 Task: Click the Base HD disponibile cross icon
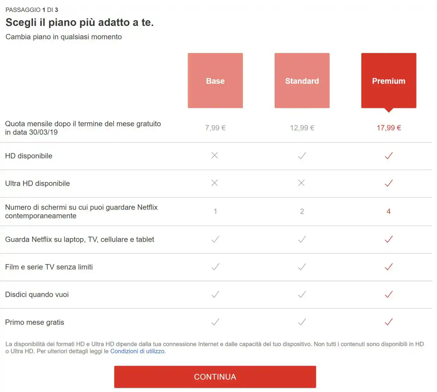215,156
